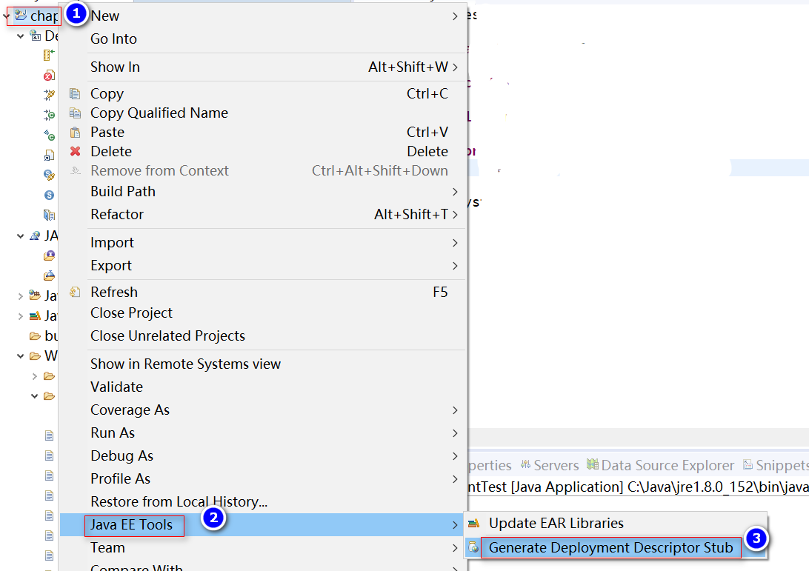
Task: Select the folder icon with purple I badge
Action: (x=49, y=256)
